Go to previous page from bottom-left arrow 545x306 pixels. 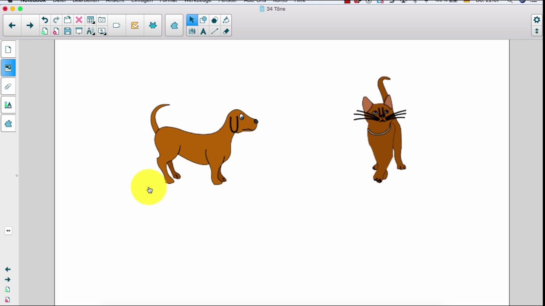[8, 269]
